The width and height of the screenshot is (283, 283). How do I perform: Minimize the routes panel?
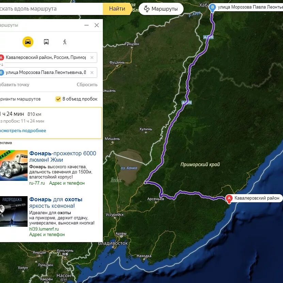(x=87, y=25)
